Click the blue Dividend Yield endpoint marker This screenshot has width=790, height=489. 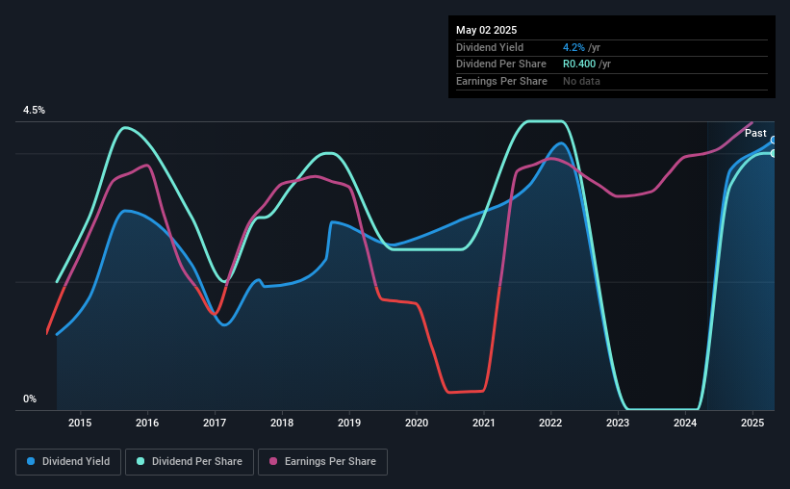[x=774, y=141]
